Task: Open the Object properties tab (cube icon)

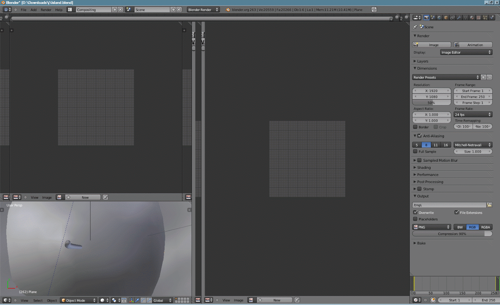Action: click(x=446, y=18)
